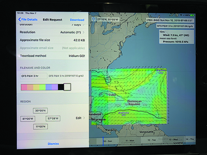Select the 12 - Tue day on timeline
Image resolution: width=207 pixels, height=155 pixels.
(152, 140)
